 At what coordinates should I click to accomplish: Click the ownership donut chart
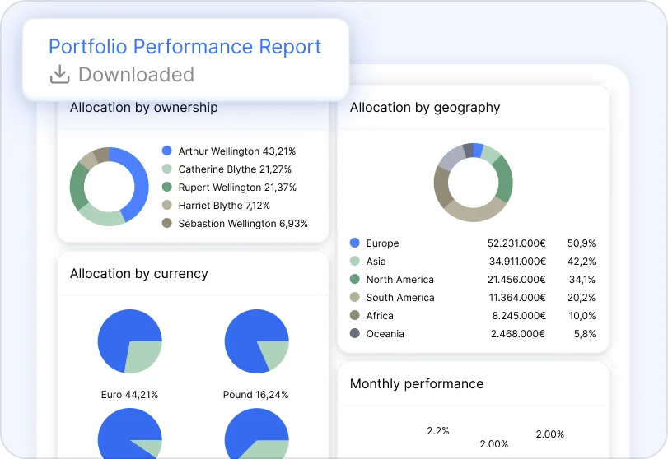pyautogui.click(x=109, y=187)
